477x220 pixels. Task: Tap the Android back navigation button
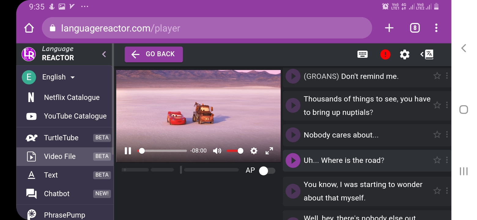[x=464, y=48]
